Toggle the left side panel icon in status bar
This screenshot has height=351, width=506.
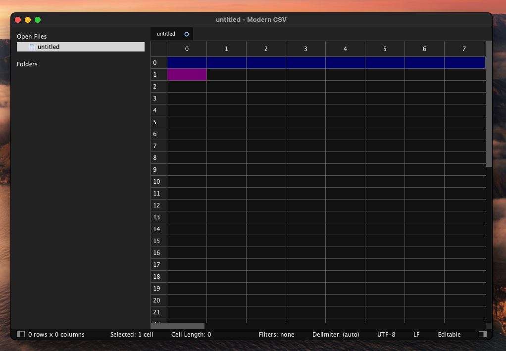[x=21, y=335]
